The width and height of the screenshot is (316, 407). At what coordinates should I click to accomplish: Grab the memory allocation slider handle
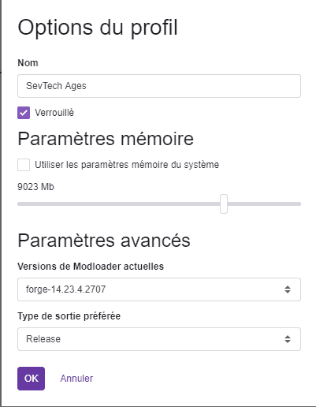coord(224,203)
